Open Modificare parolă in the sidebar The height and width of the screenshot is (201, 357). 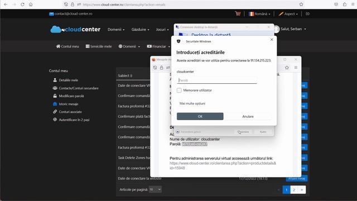pyautogui.click(x=69, y=96)
